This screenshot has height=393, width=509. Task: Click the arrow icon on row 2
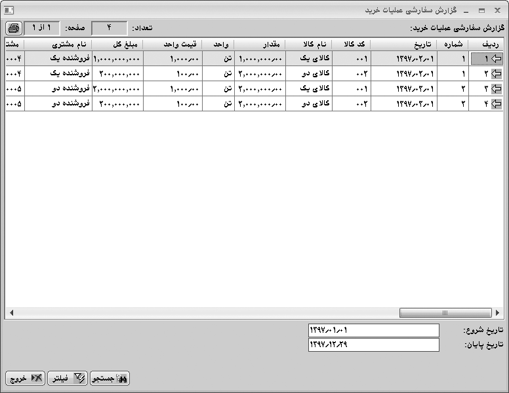496,73
